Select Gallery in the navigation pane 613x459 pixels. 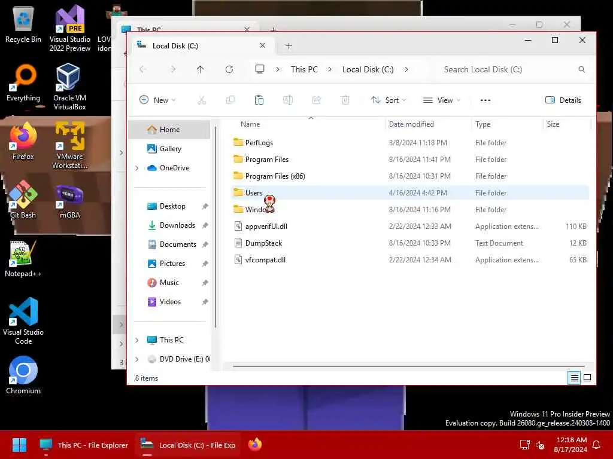click(169, 149)
